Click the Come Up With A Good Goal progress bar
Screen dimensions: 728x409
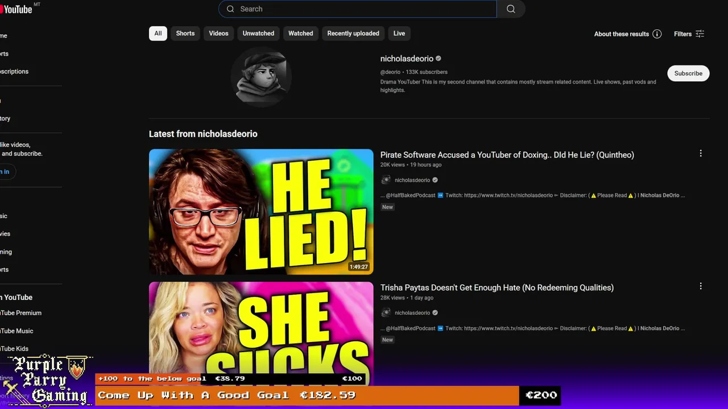click(x=307, y=395)
